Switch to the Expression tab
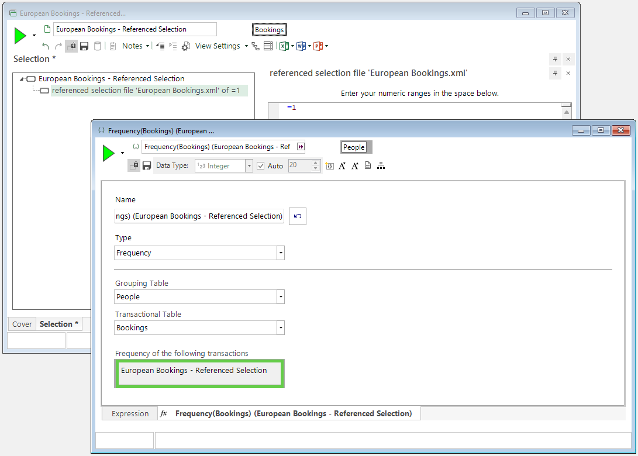 pyautogui.click(x=130, y=414)
